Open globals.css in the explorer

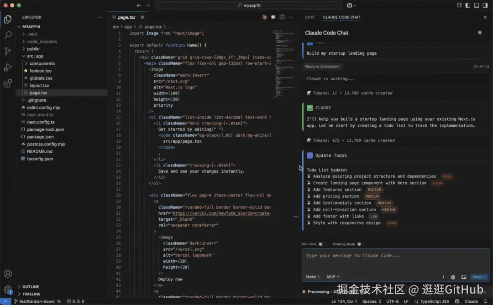(41, 78)
